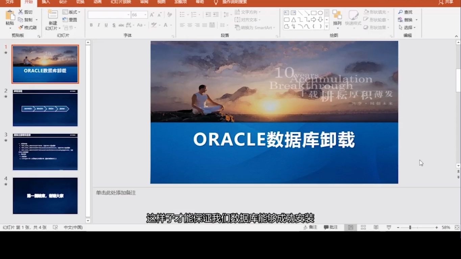Open the 幻灯片放映 menu

(x=120, y=2)
